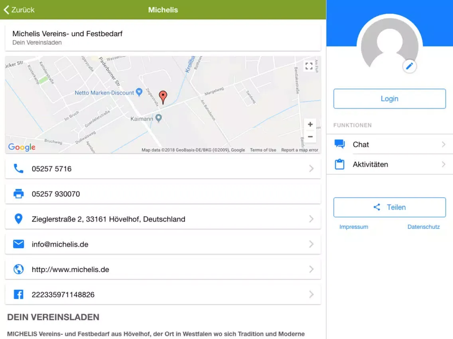The width and height of the screenshot is (453, 339).
Task: Open the Chat function
Action: (390, 144)
